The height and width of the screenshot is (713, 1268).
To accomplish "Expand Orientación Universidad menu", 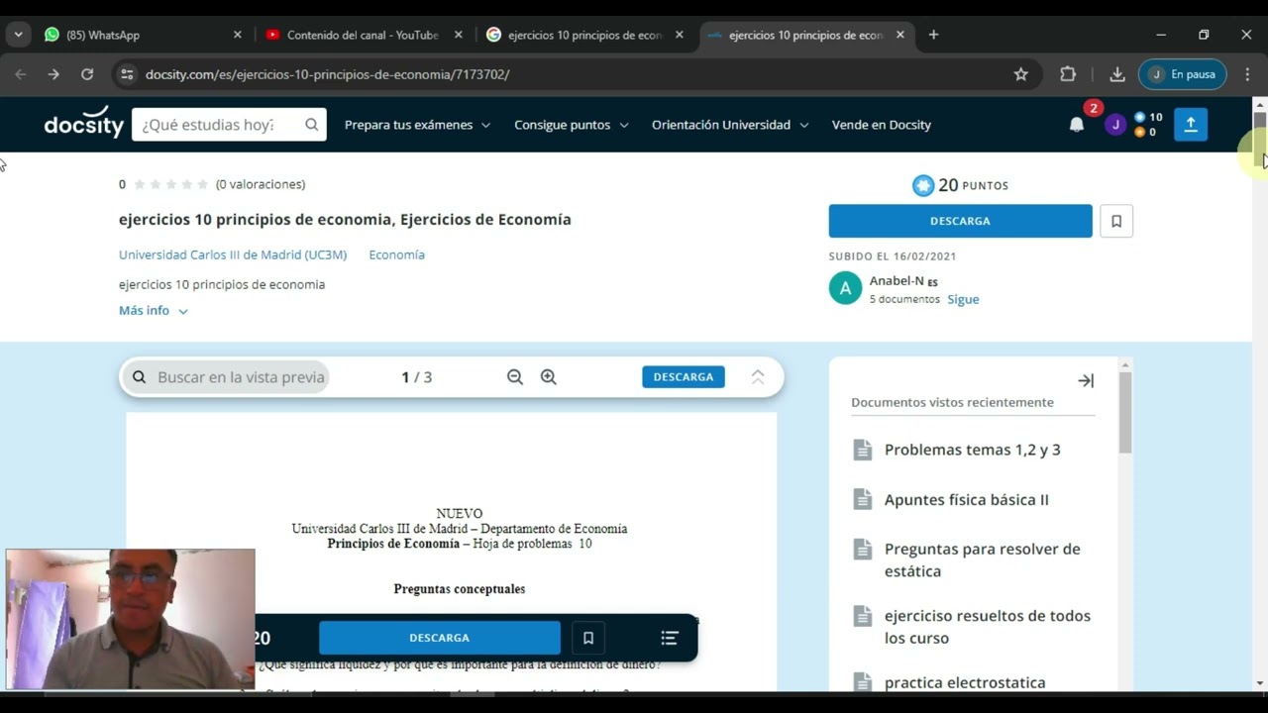I will [730, 125].
